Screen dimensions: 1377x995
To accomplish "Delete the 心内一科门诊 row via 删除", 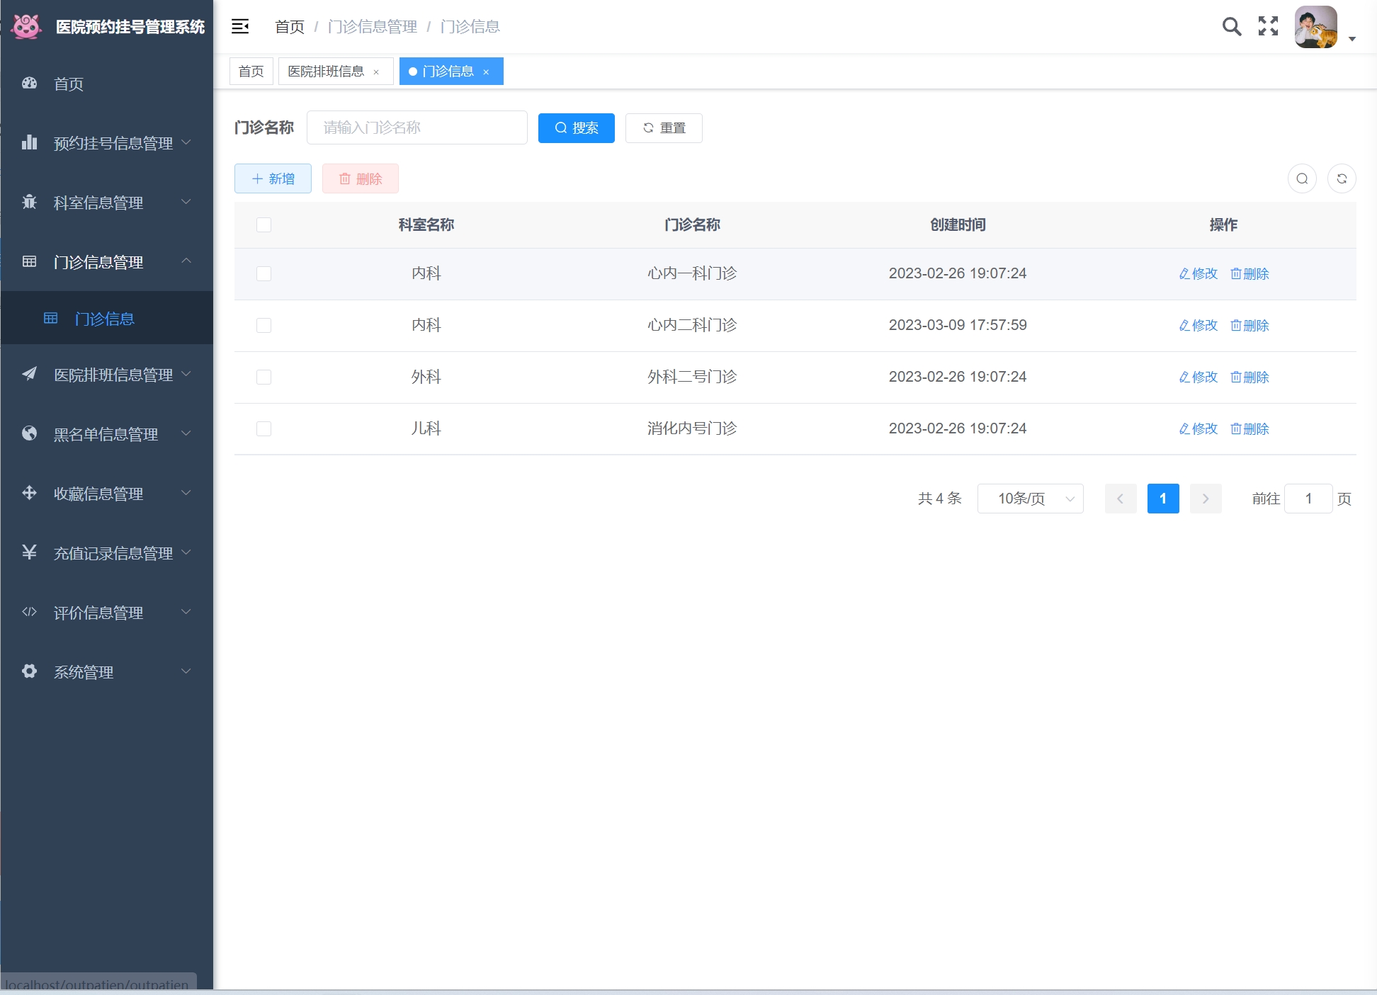I will [x=1249, y=274].
